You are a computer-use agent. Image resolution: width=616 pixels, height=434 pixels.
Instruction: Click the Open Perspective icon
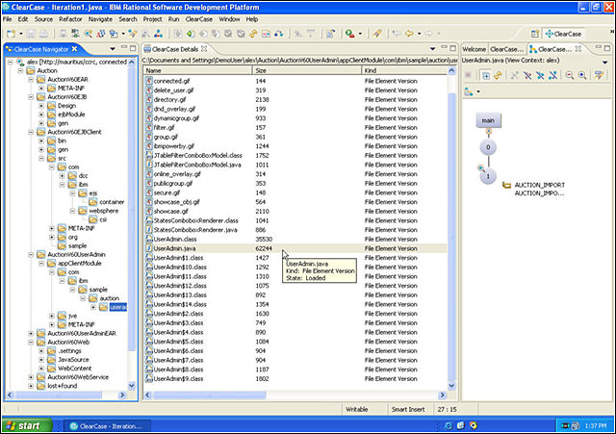535,34
